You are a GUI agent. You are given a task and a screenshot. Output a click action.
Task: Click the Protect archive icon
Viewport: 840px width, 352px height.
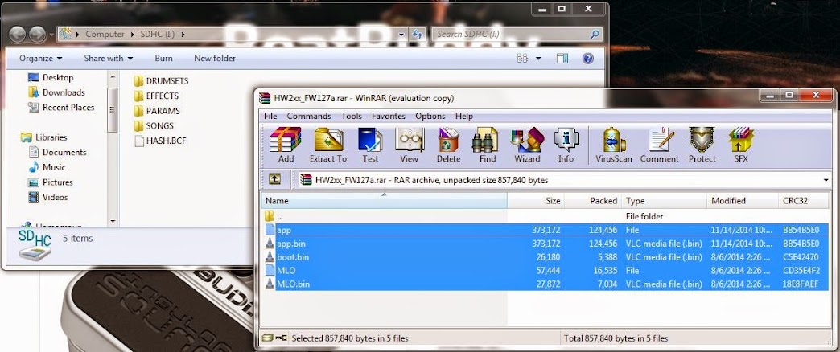click(x=702, y=145)
